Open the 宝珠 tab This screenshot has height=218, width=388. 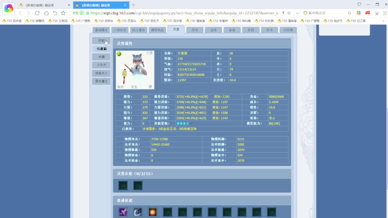pos(213,30)
